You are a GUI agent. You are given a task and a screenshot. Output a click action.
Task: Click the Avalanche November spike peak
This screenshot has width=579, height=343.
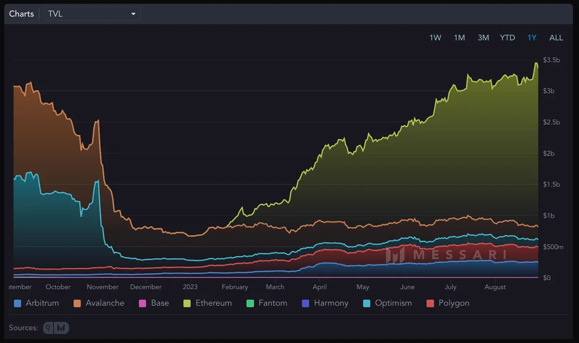[98, 120]
